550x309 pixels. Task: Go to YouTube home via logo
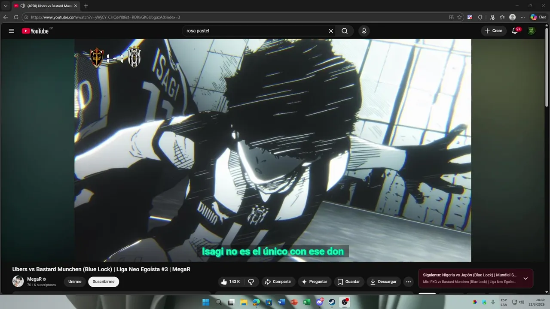point(35,31)
